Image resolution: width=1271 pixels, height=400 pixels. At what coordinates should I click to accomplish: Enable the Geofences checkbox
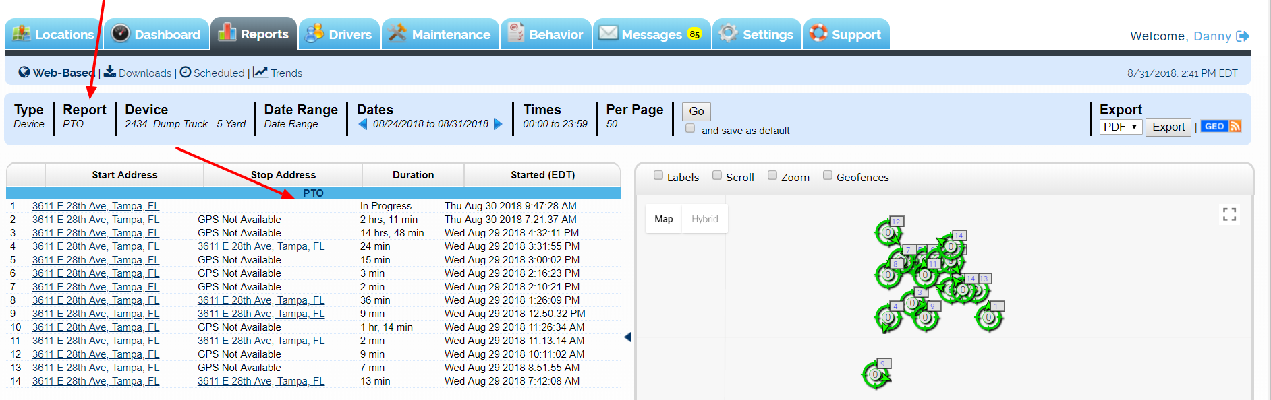(828, 176)
